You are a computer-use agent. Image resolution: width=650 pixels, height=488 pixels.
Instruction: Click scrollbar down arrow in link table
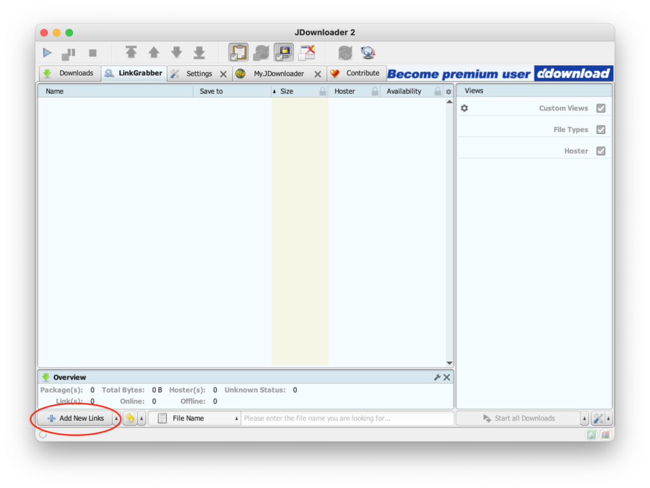click(x=449, y=364)
